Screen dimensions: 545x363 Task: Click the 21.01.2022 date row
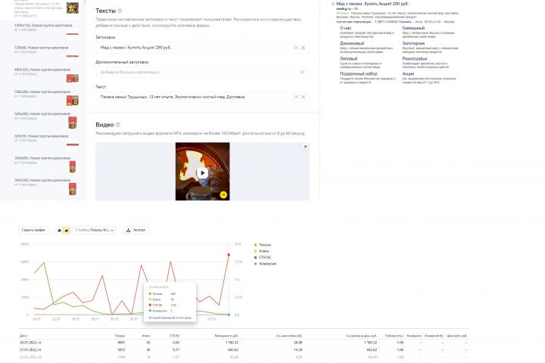[243, 350]
